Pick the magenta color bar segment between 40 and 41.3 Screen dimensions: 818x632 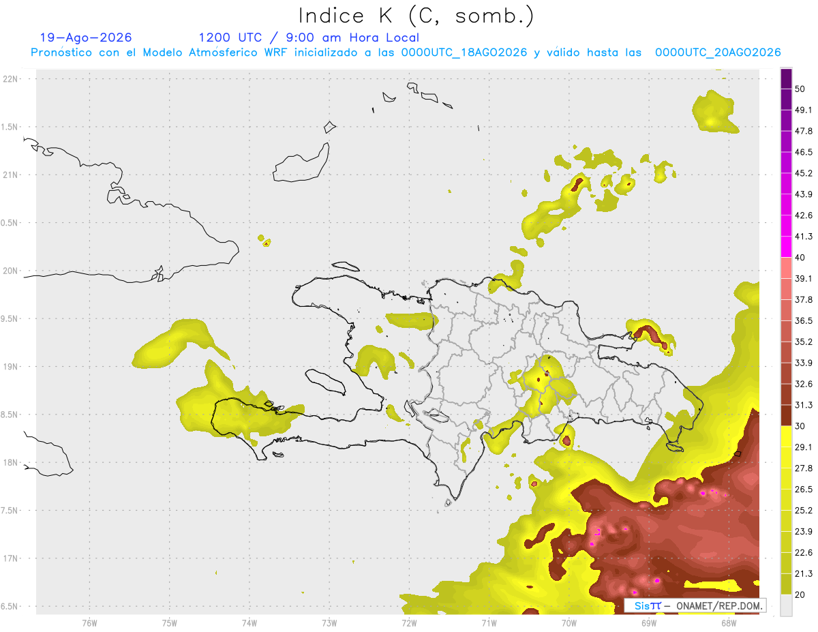(786, 247)
